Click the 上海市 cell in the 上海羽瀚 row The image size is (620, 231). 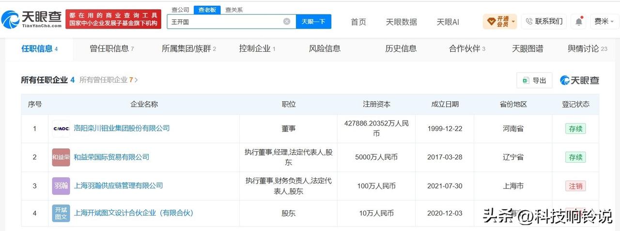click(513, 186)
